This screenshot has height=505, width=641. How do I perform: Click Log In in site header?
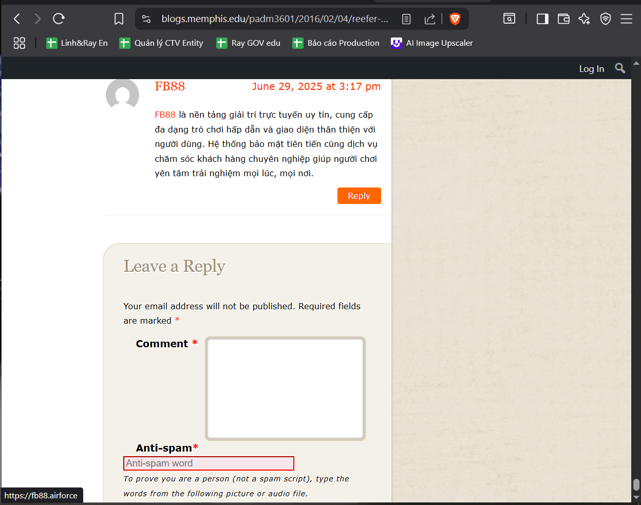(592, 69)
